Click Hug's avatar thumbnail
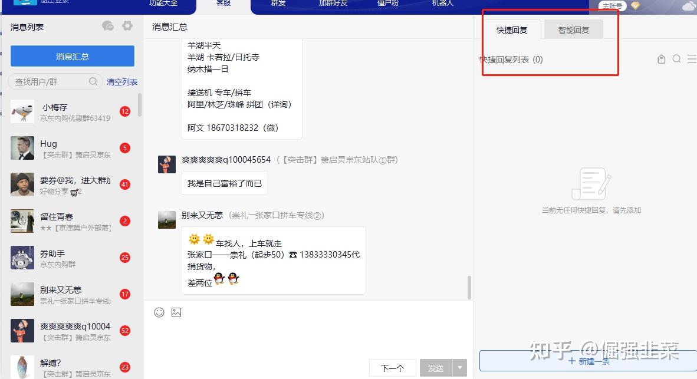The image size is (697, 379). [22, 148]
